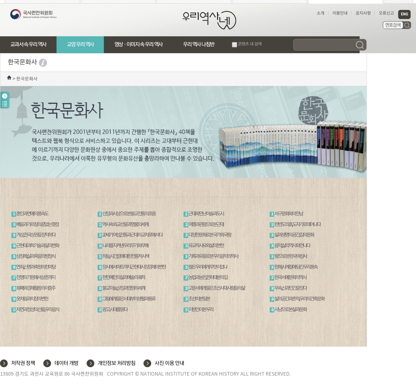416x390 pixels.
Task: Click the search input field in the navigation bar
Action: pos(324,45)
